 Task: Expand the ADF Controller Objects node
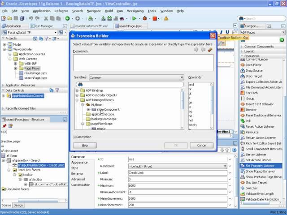[x=77, y=95]
